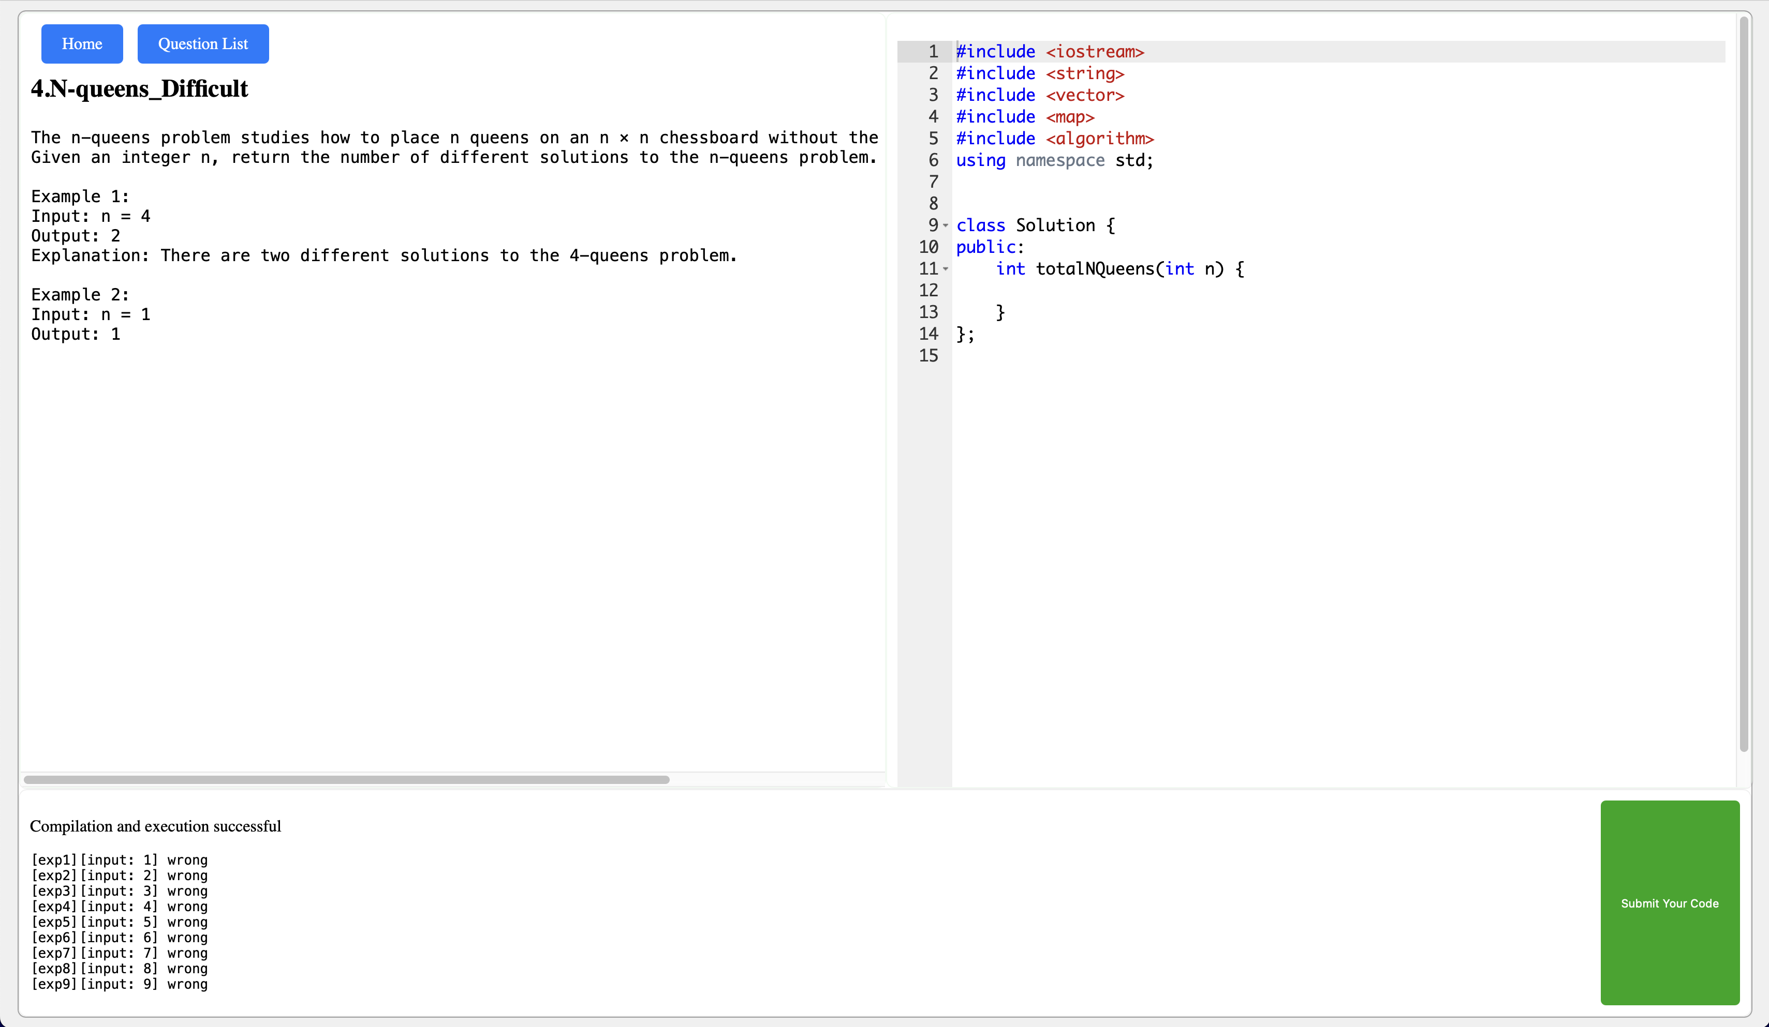1769x1027 pixels.
Task: Click line number 1 in gutter
Action: (x=933, y=52)
